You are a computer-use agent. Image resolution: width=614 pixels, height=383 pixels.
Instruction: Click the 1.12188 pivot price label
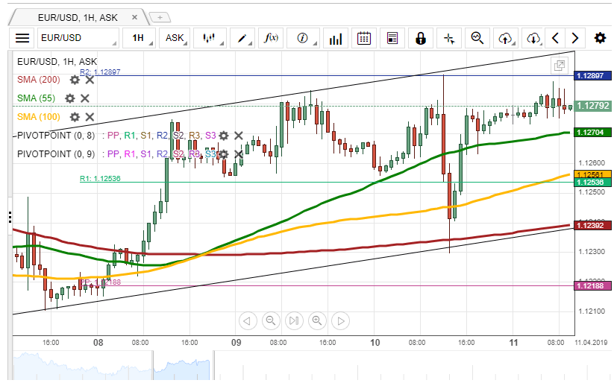click(x=592, y=285)
